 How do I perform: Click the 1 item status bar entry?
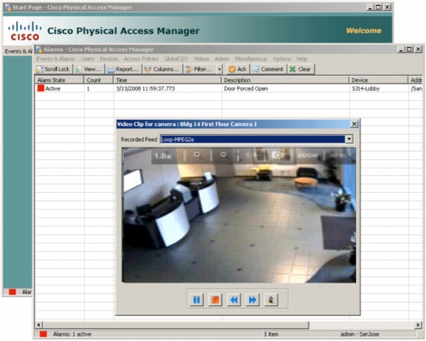point(271,334)
